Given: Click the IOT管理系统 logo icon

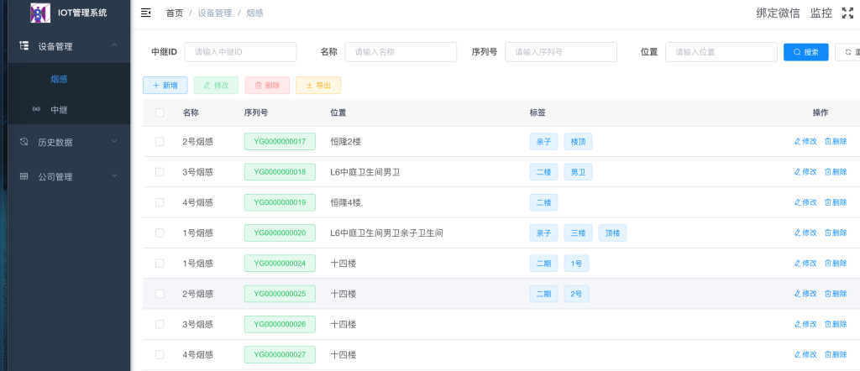Looking at the screenshot, I should tap(39, 13).
